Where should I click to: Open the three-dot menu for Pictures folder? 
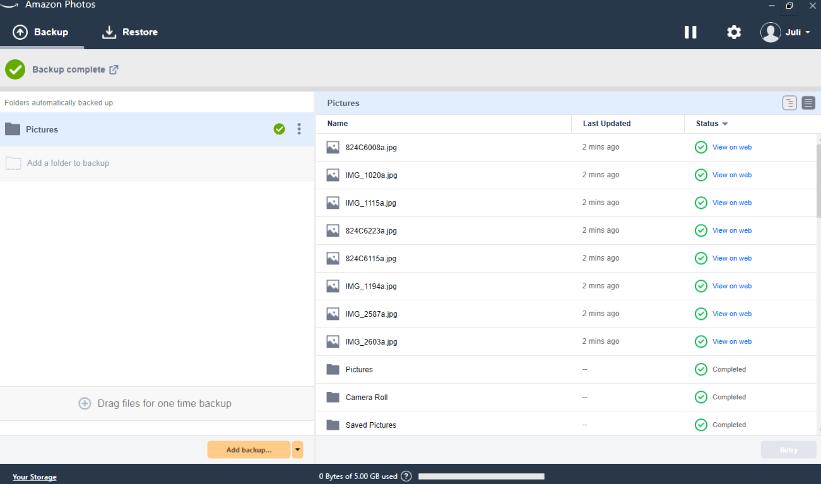[299, 129]
